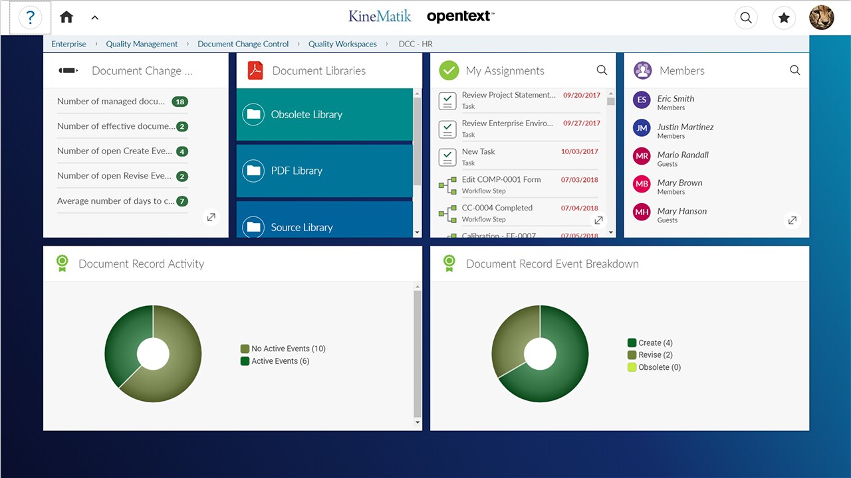Open Source Library folder tile
The width and height of the screenshot is (851, 478).
[x=324, y=220]
